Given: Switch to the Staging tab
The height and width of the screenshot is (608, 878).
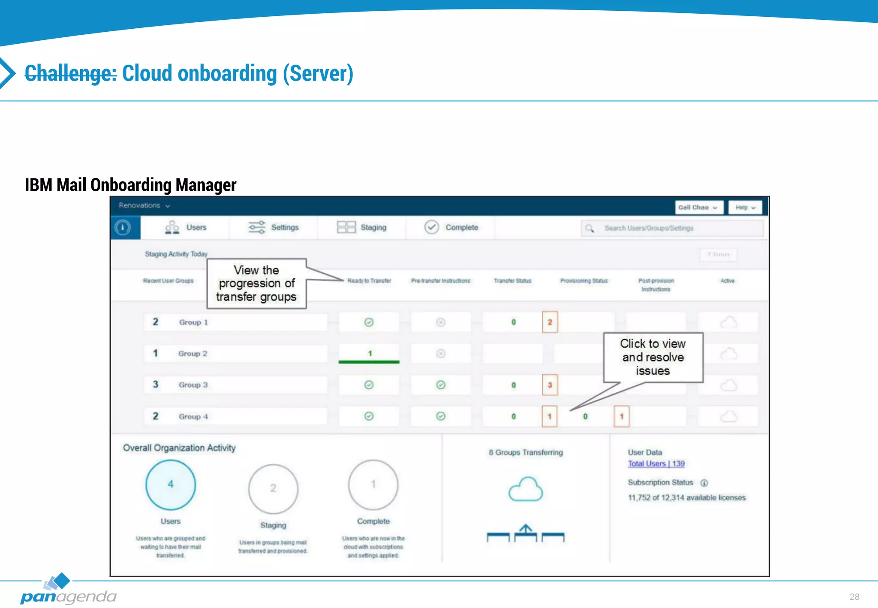Looking at the screenshot, I should pos(362,227).
